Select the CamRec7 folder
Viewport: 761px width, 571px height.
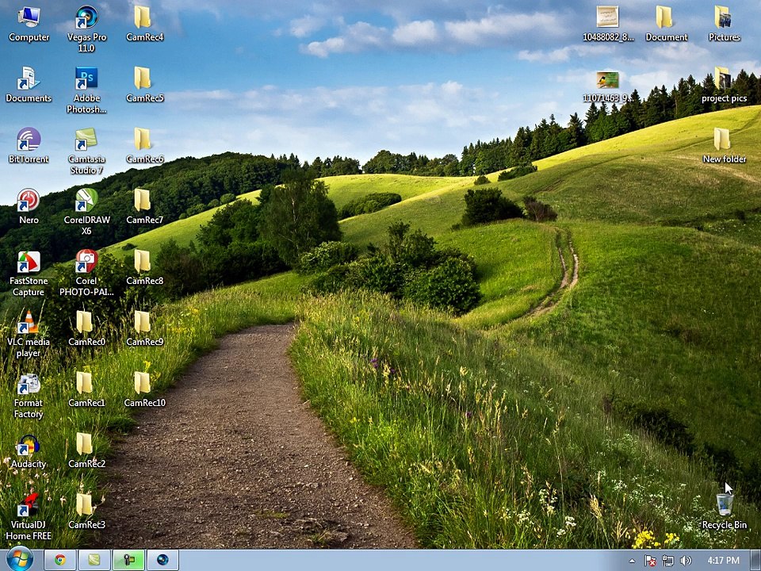[x=144, y=207]
